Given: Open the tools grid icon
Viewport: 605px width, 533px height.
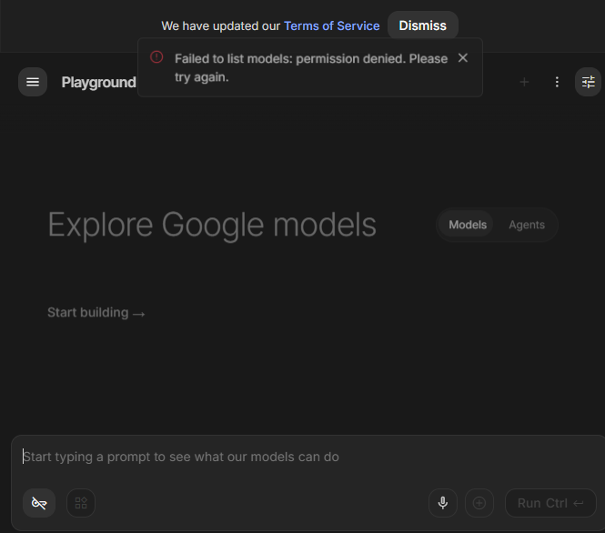Looking at the screenshot, I should click(81, 503).
